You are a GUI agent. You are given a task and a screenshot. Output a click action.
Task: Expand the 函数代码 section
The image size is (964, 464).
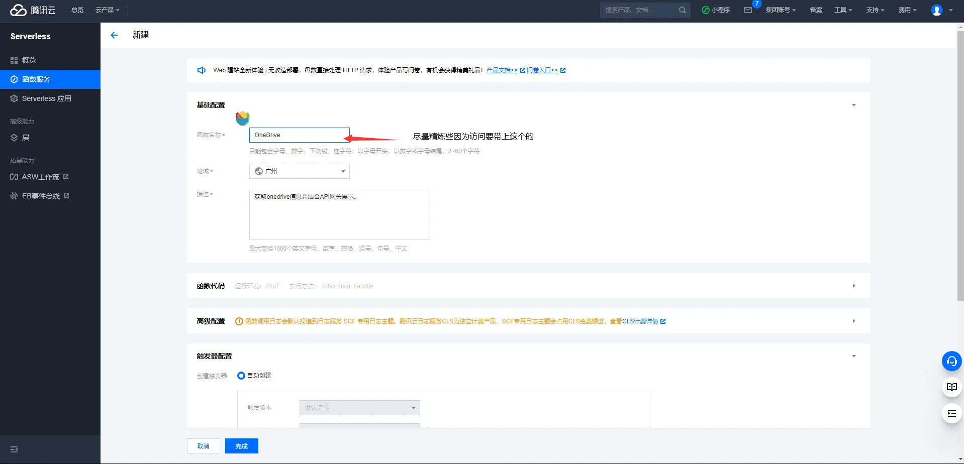click(x=853, y=286)
